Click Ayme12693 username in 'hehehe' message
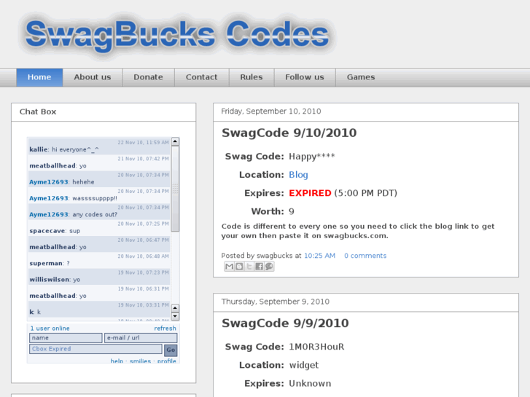Image resolution: width=530 pixels, height=397 pixels. click(x=49, y=182)
